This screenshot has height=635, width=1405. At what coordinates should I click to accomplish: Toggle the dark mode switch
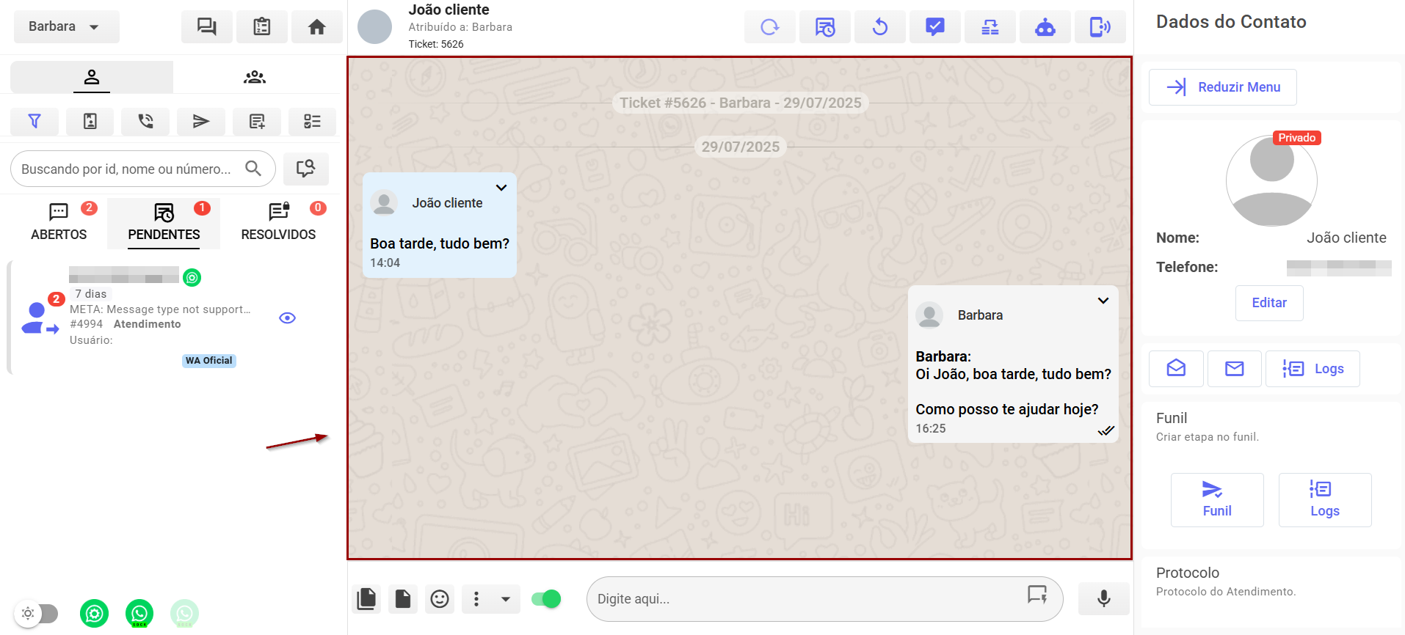[37, 613]
